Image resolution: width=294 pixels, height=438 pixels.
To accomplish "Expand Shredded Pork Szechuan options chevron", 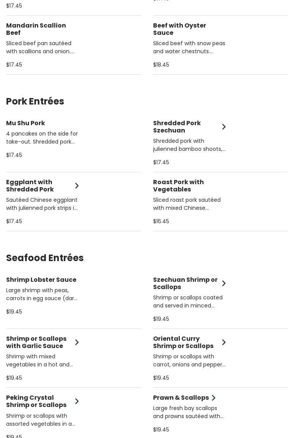I will point(224,127).
